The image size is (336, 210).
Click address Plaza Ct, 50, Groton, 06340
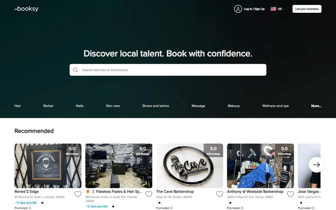(174, 197)
